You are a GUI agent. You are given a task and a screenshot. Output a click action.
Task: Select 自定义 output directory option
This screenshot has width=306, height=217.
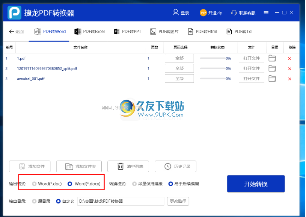point(58,201)
